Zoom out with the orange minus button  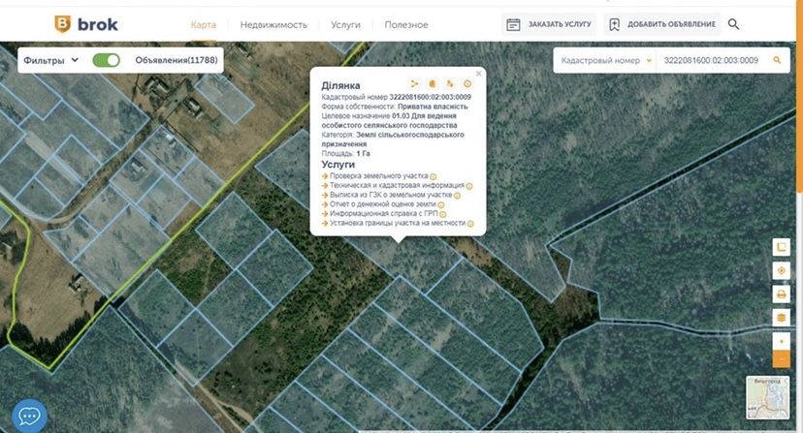[x=782, y=358]
